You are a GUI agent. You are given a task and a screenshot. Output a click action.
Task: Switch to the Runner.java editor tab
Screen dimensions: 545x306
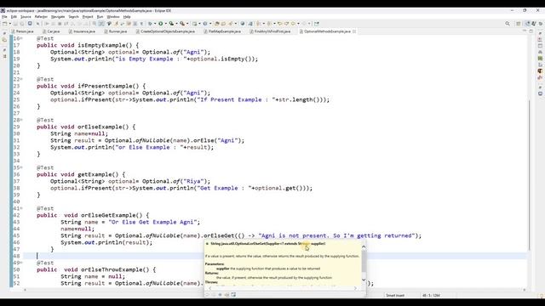pyautogui.click(x=116, y=31)
